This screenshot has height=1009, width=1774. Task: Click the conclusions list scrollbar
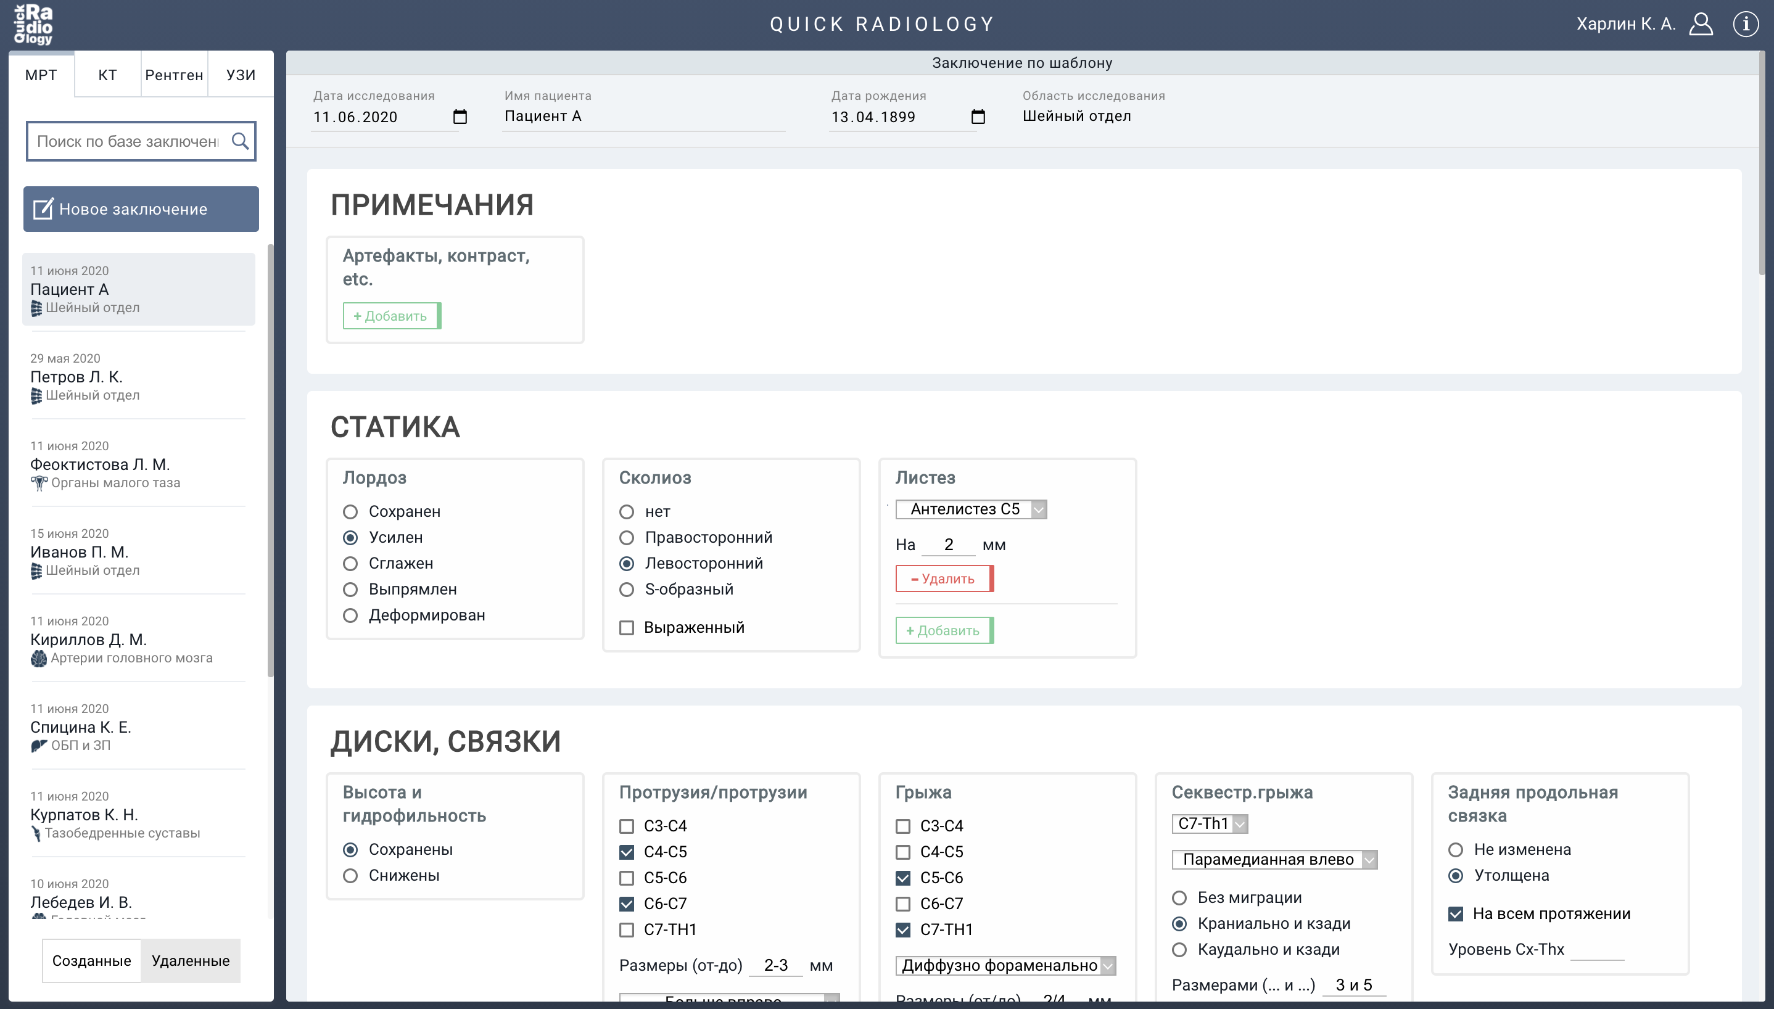pos(270,458)
